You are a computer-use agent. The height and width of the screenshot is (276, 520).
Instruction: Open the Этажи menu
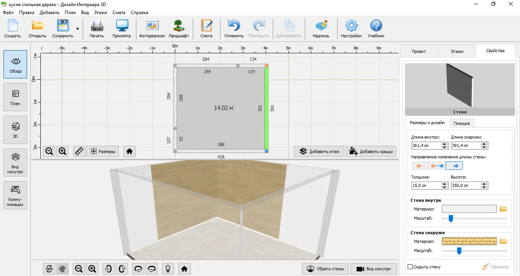pyautogui.click(x=100, y=13)
